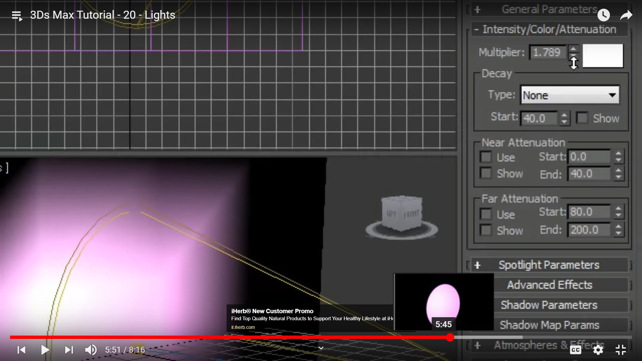Click the Watch Later clock icon
The height and width of the screenshot is (361, 642).
click(x=604, y=15)
